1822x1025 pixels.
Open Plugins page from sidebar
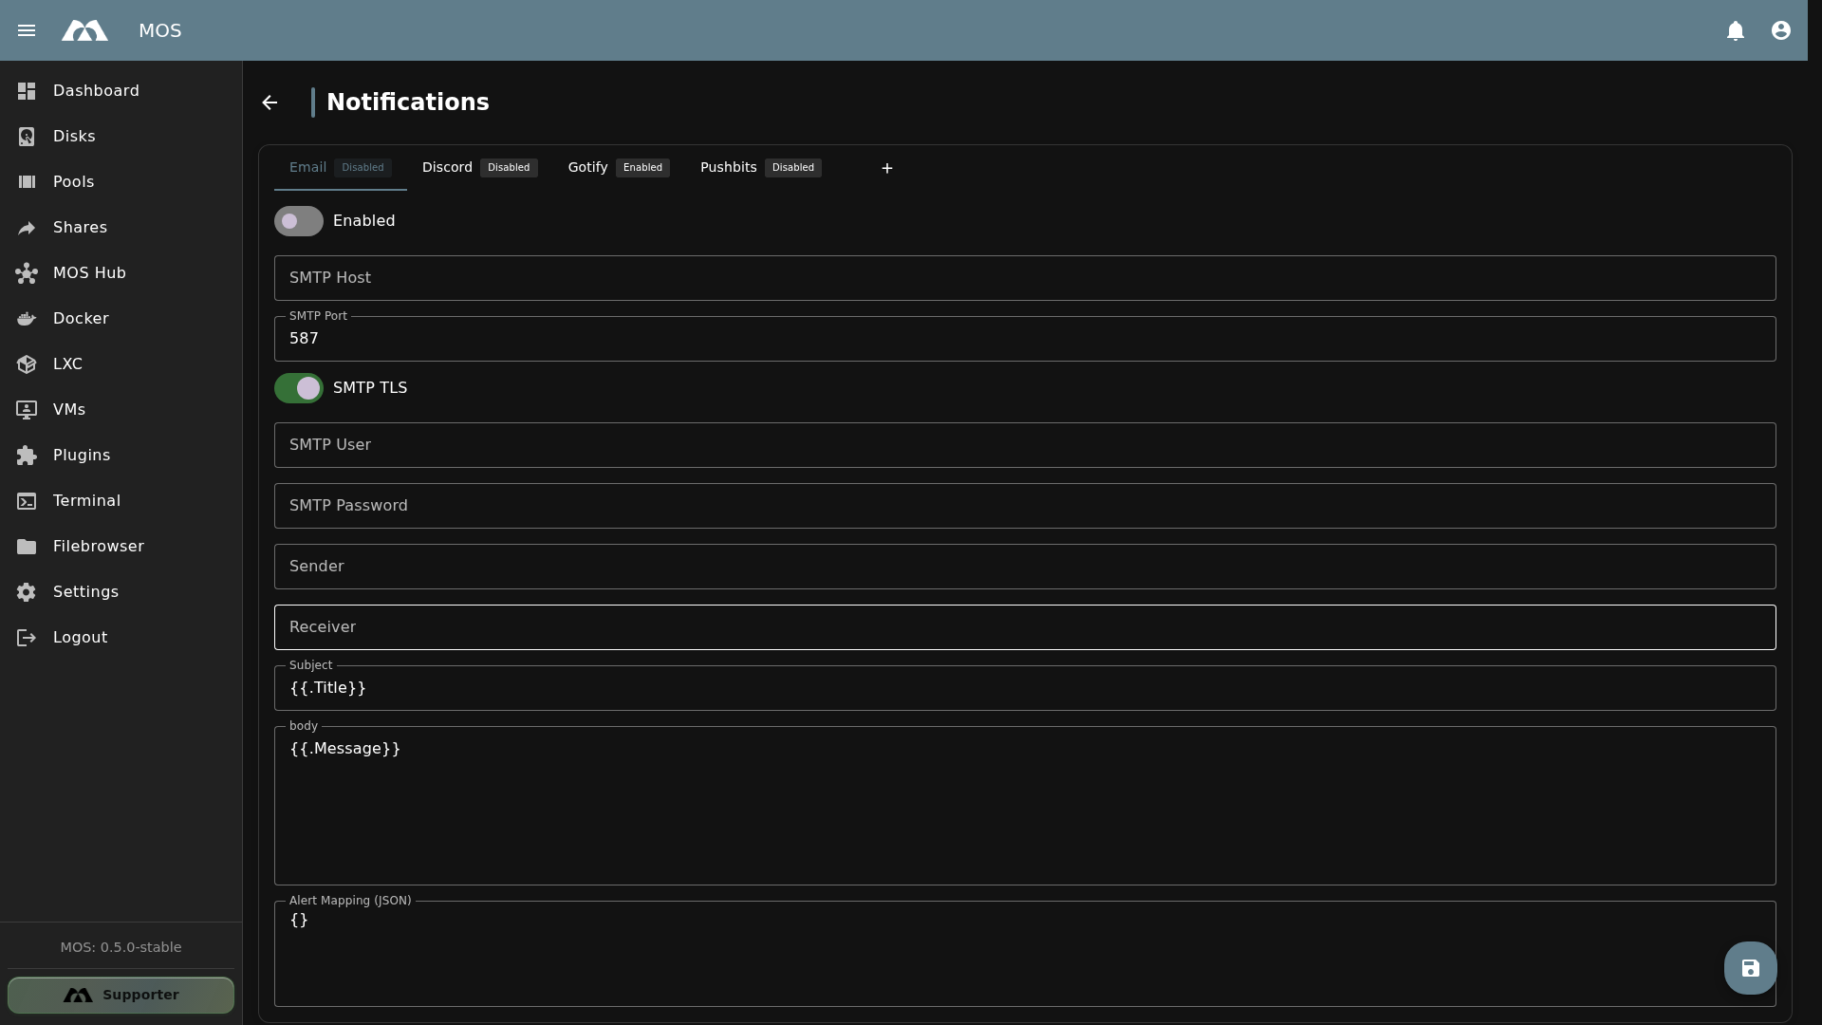121,456
